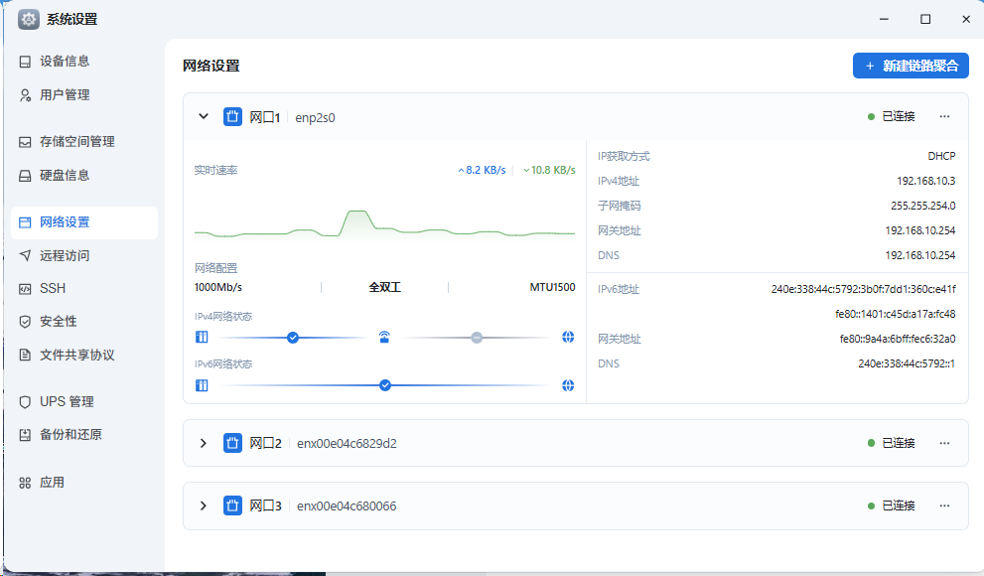Click the 硬盘信息 disk icon
Viewport: 984px width, 576px height.
(x=26, y=176)
